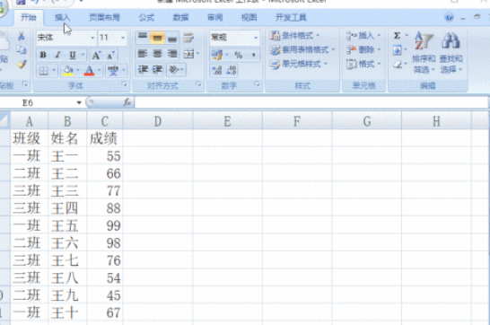Open 数字 group dialog launcher
Image resolution: width=490 pixels, height=325 pixels.
pyautogui.click(x=257, y=83)
